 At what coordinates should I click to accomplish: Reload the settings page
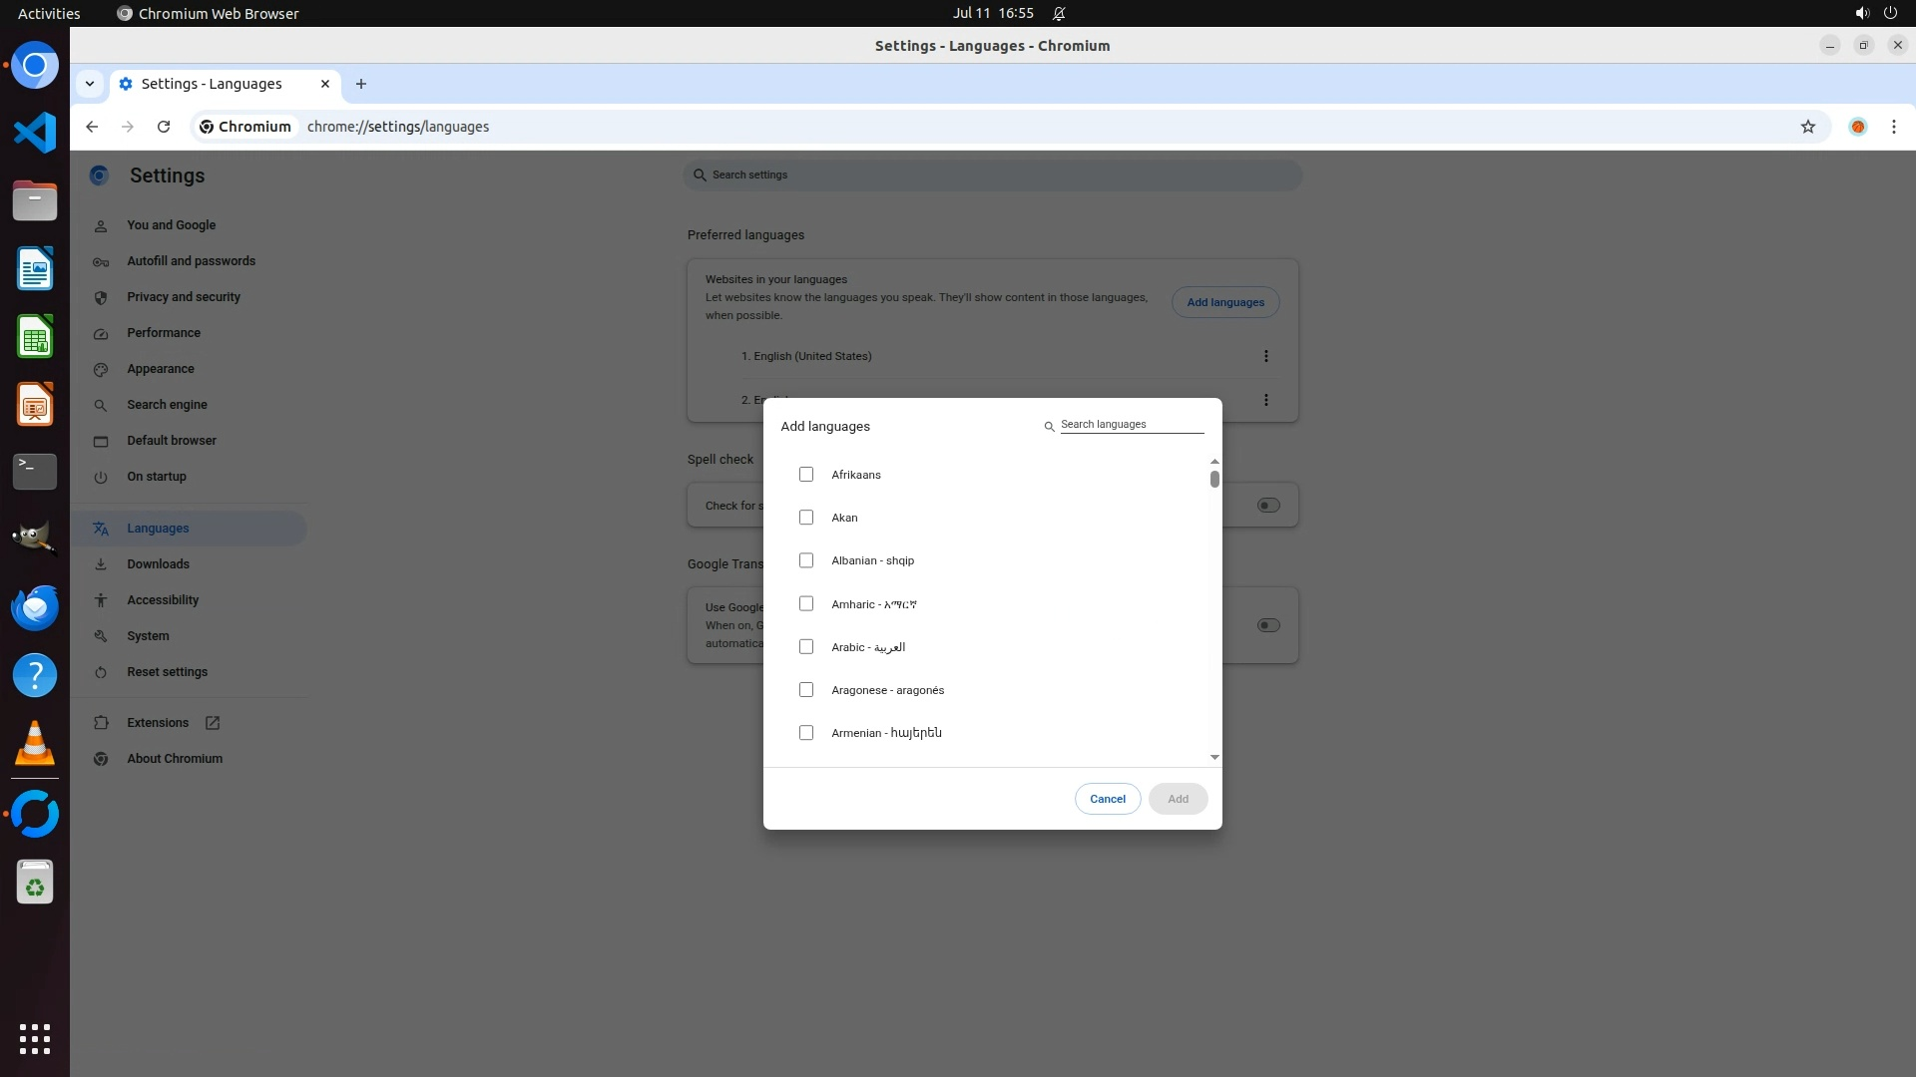(164, 127)
